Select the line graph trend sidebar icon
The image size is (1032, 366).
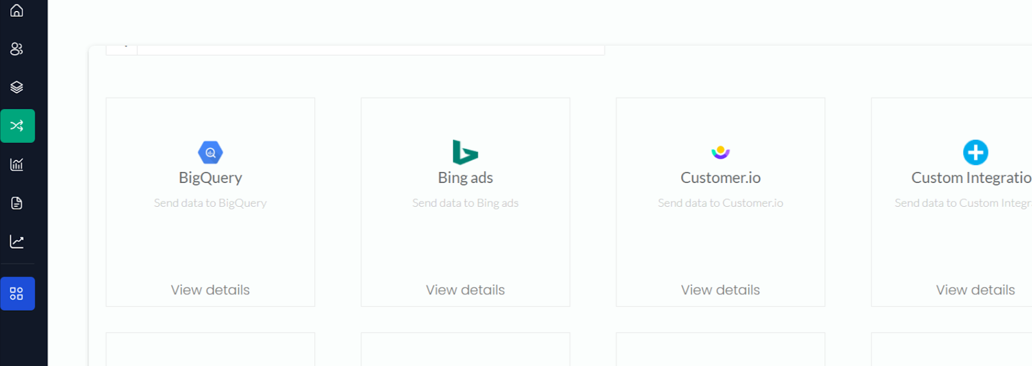[17, 242]
